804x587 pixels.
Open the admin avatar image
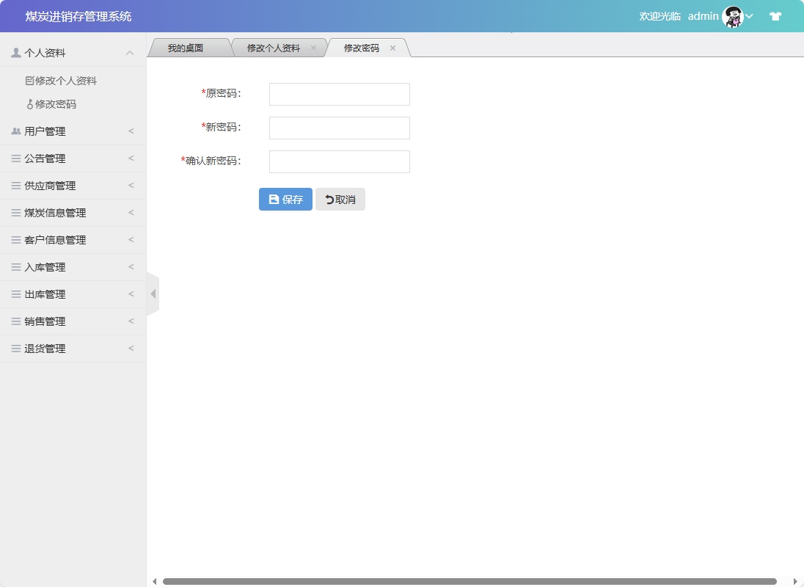tap(732, 16)
